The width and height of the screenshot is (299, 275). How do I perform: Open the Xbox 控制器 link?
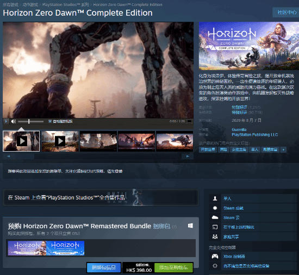(234, 257)
